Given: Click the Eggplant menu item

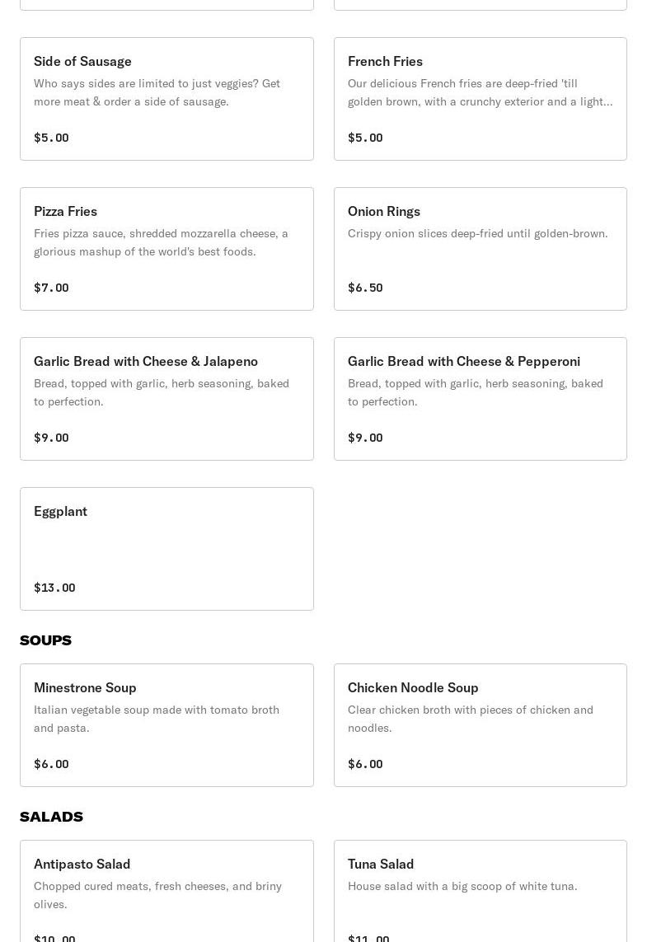Looking at the screenshot, I should [x=166, y=549].
